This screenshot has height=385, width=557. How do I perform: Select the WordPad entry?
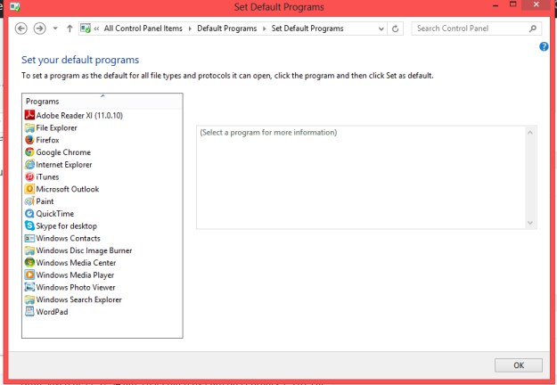pos(52,312)
